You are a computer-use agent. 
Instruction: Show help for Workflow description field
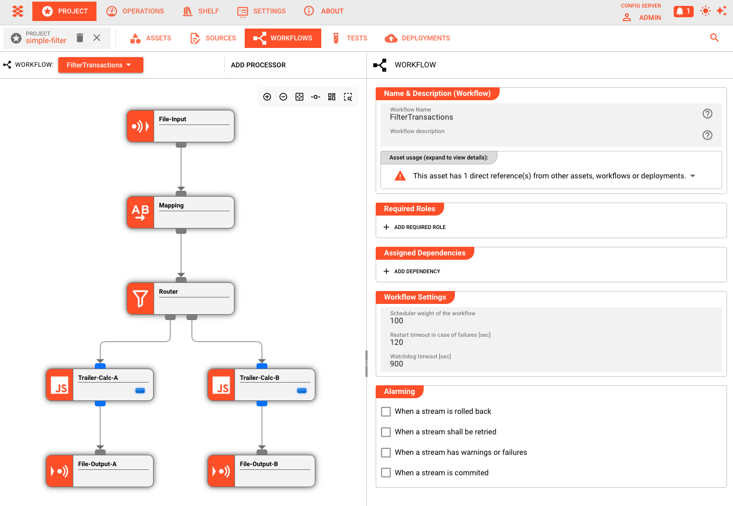coord(708,135)
